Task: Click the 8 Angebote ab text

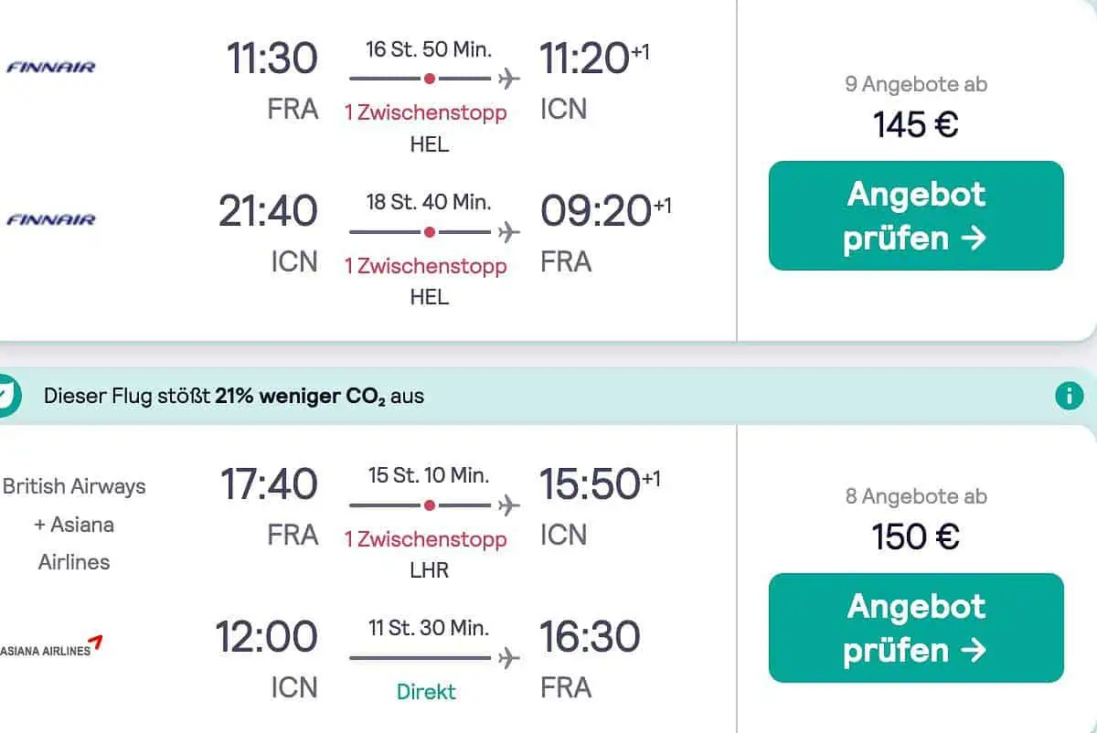Action: coord(916,496)
